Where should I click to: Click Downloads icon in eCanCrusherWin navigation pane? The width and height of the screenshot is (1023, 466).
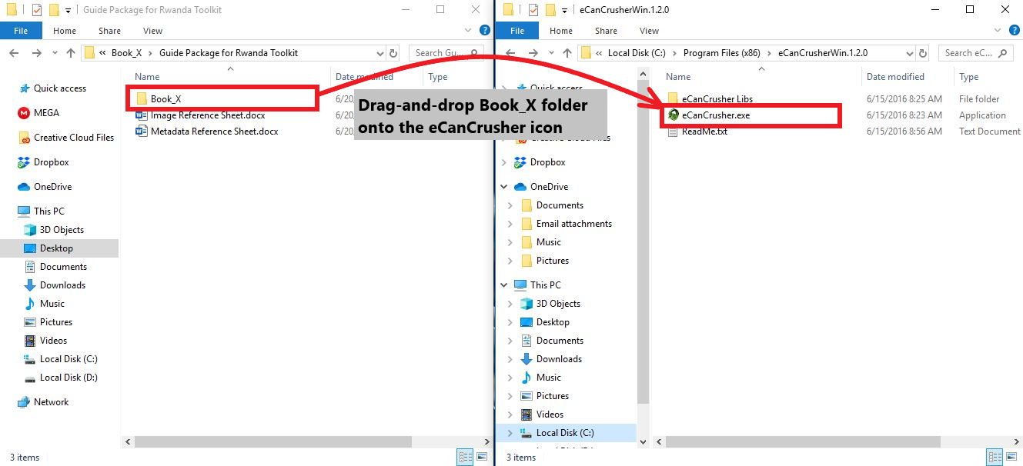pyautogui.click(x=527, y=359)
